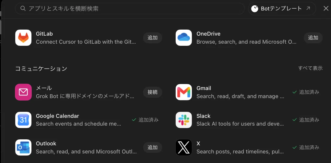Click the Google Calendar app icon
Viewport: 331px width, 163px height.
coord(23,120)
